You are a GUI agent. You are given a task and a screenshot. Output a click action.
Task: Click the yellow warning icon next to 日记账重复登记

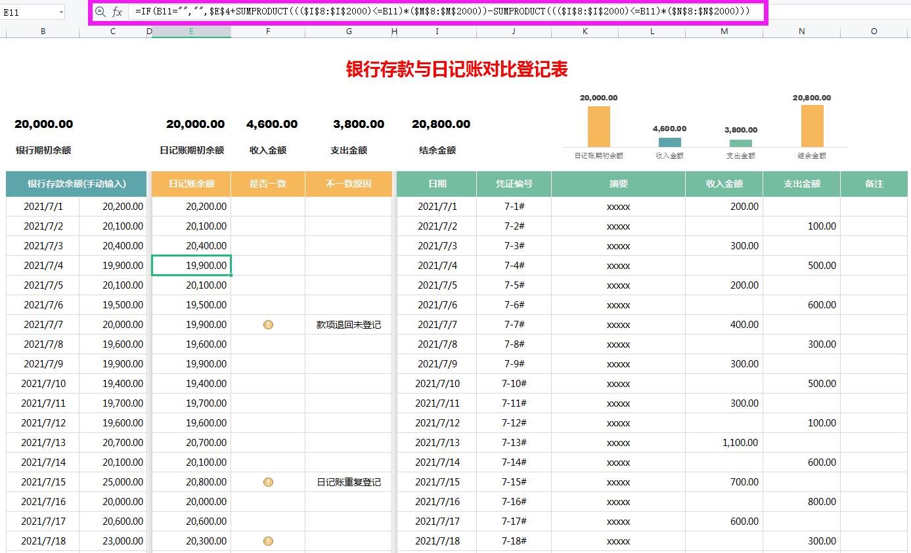268,482
